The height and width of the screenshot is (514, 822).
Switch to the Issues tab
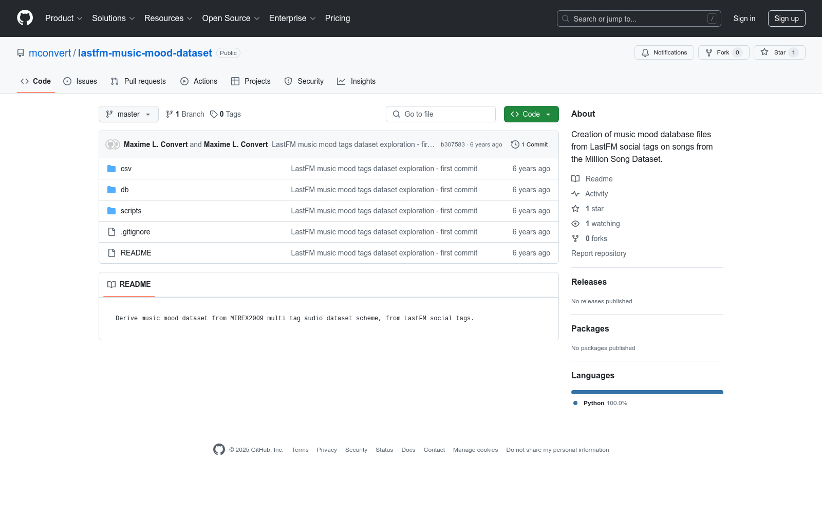[x=80, y=81]
